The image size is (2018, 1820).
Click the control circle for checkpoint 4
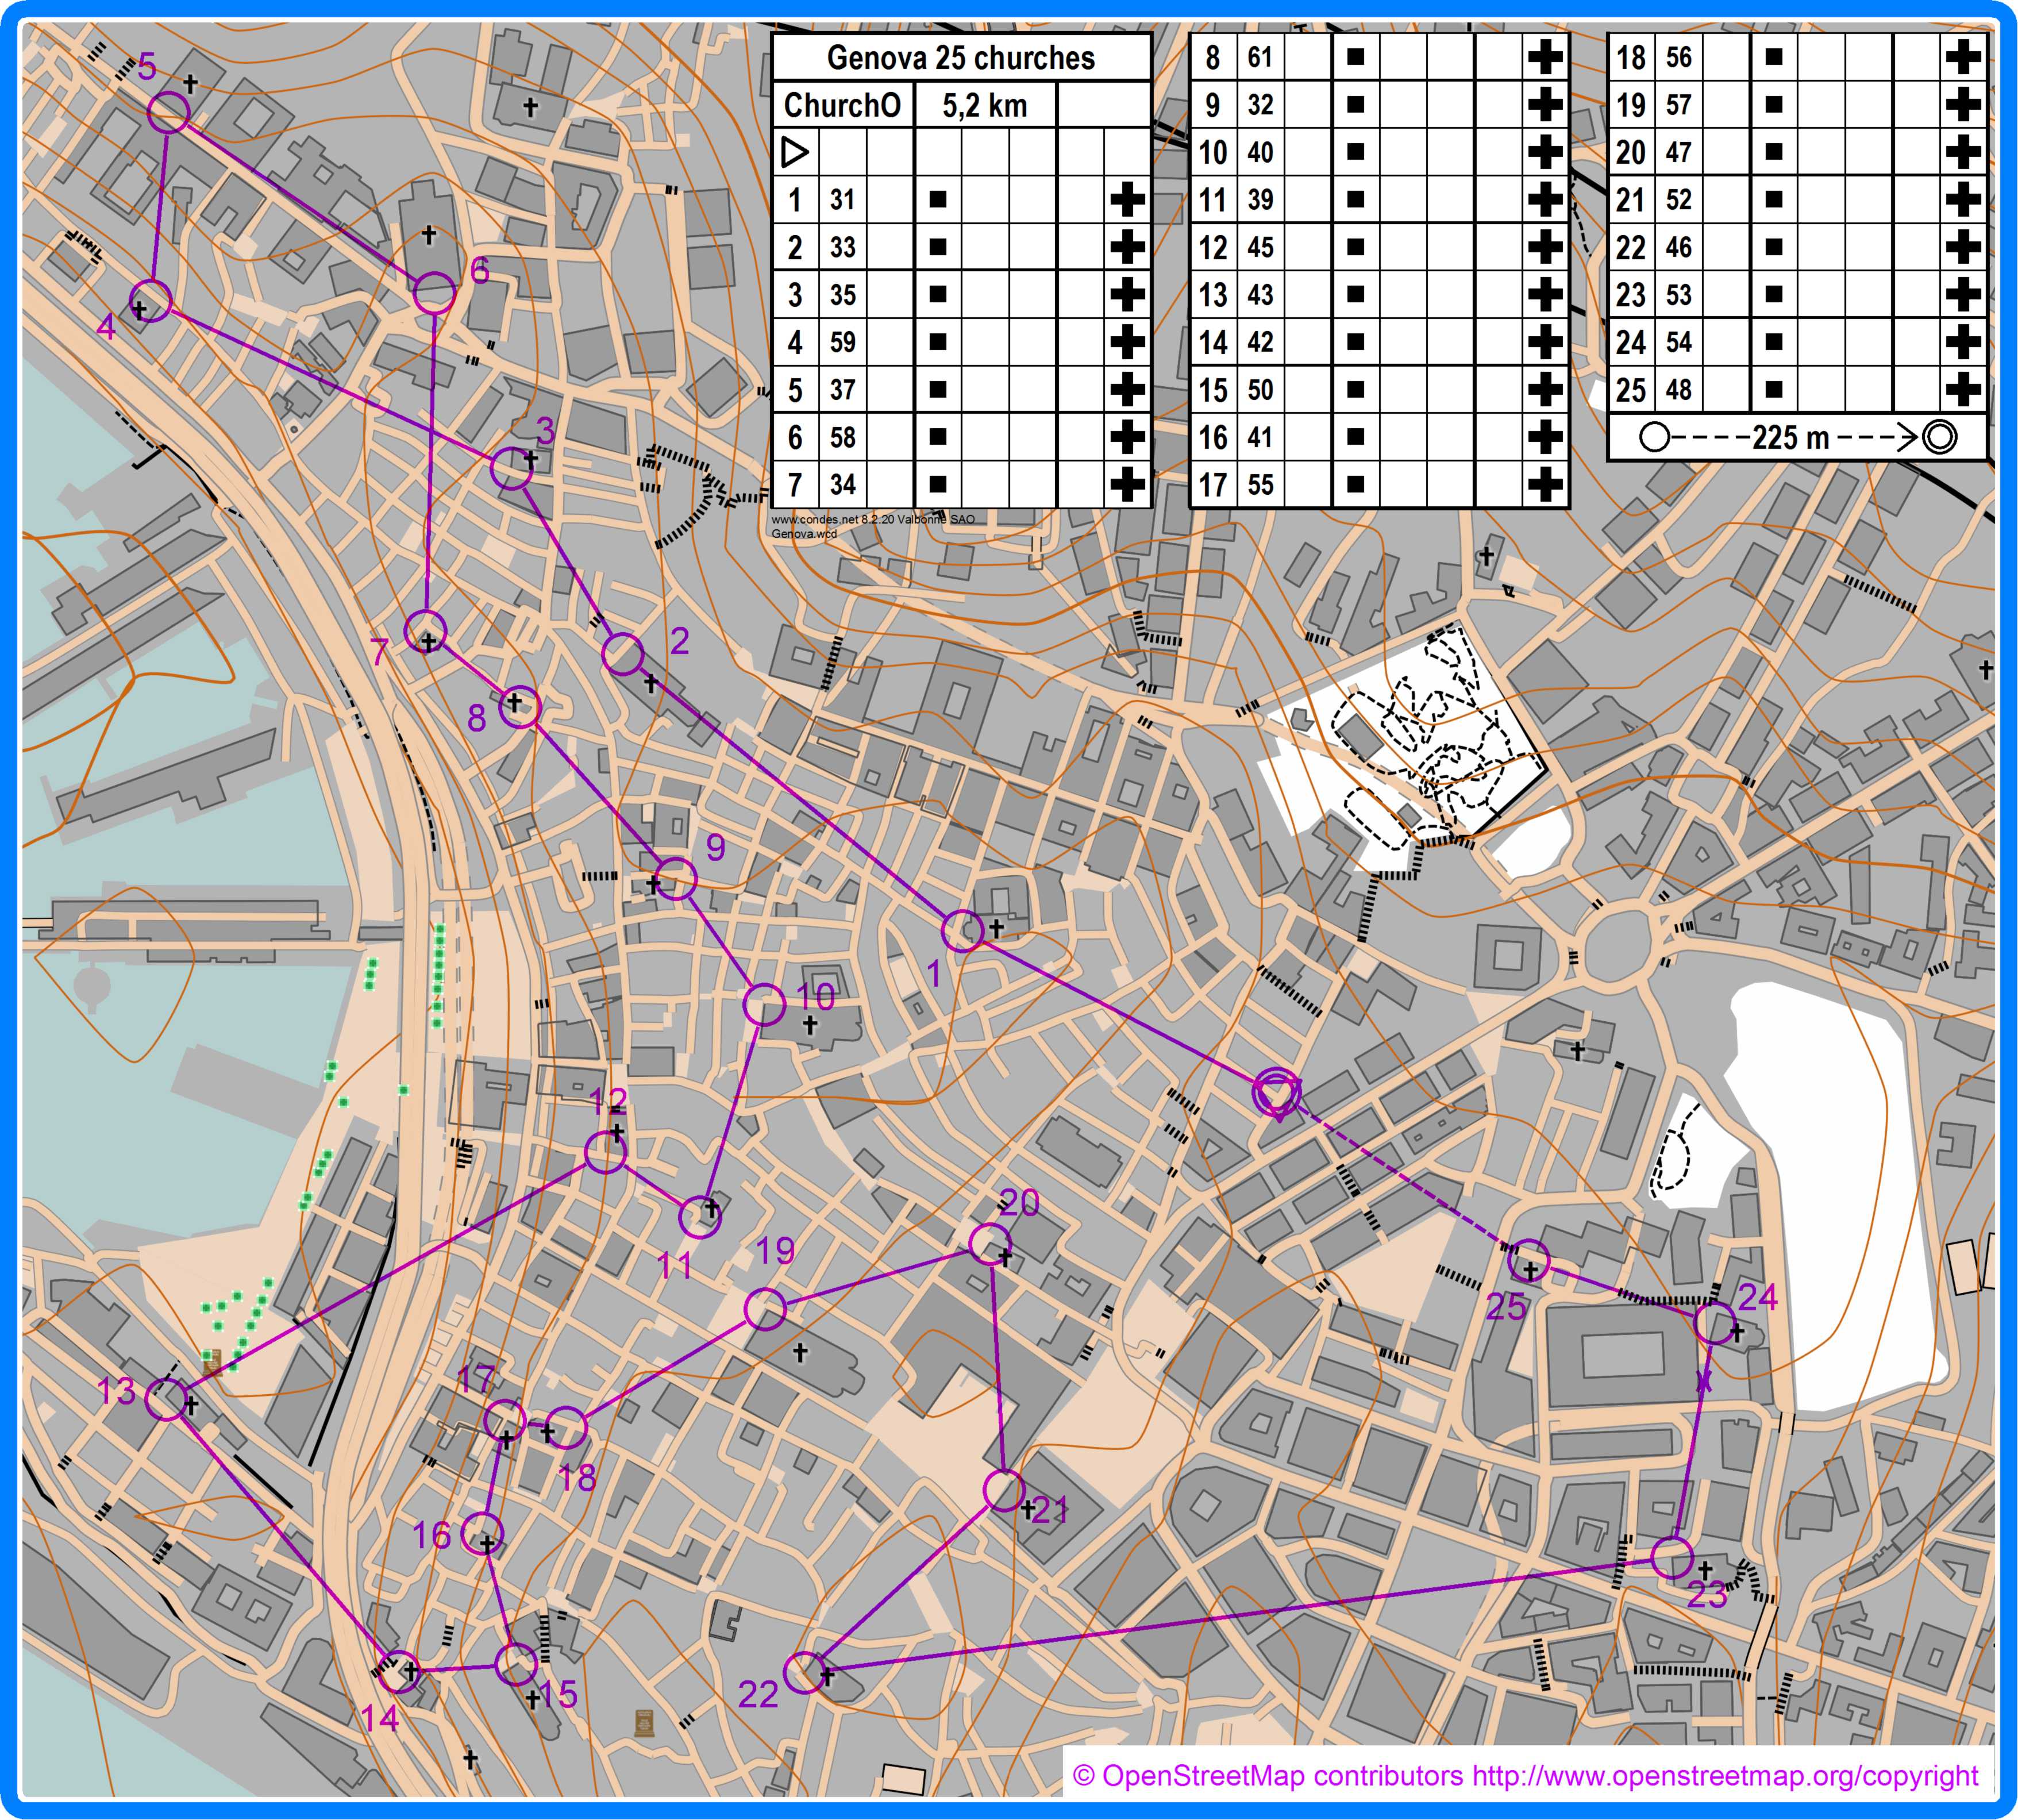tap(151, 301)
